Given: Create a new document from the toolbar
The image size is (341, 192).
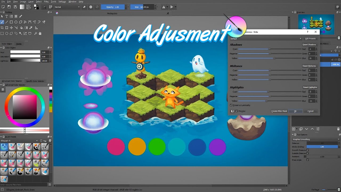Looking at the screenshot, I should tap(3, 7).
